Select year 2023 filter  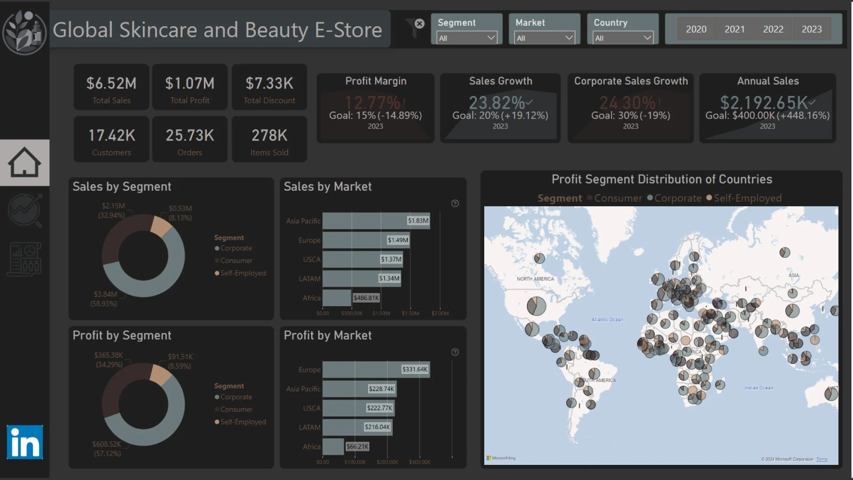click(x=812, y=29)
